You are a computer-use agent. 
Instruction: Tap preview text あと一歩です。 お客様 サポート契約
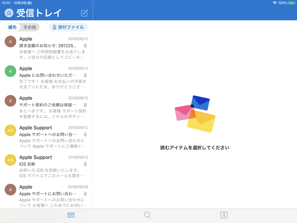(x=53, y=114)
